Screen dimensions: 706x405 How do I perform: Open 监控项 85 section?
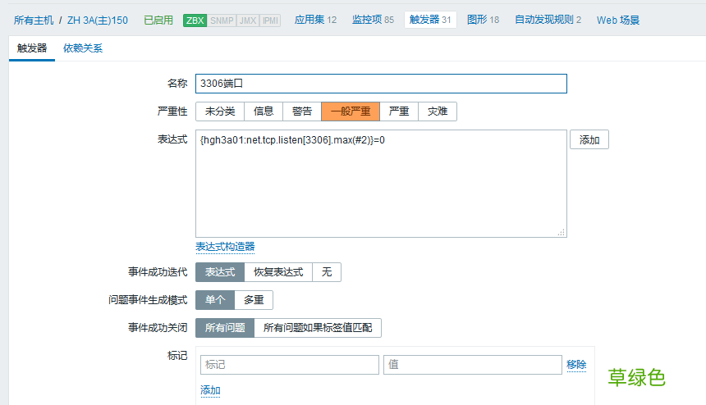coord(373,20)
